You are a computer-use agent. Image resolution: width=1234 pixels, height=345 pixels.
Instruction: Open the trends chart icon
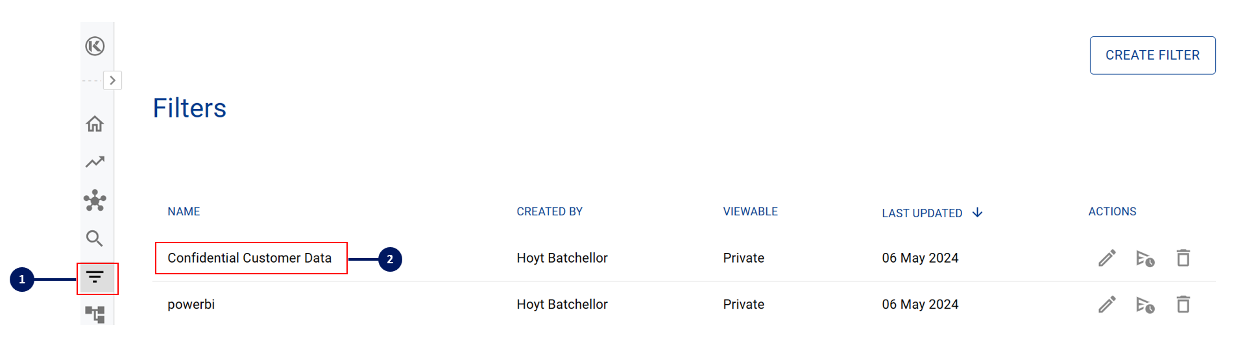coord(95,161)
